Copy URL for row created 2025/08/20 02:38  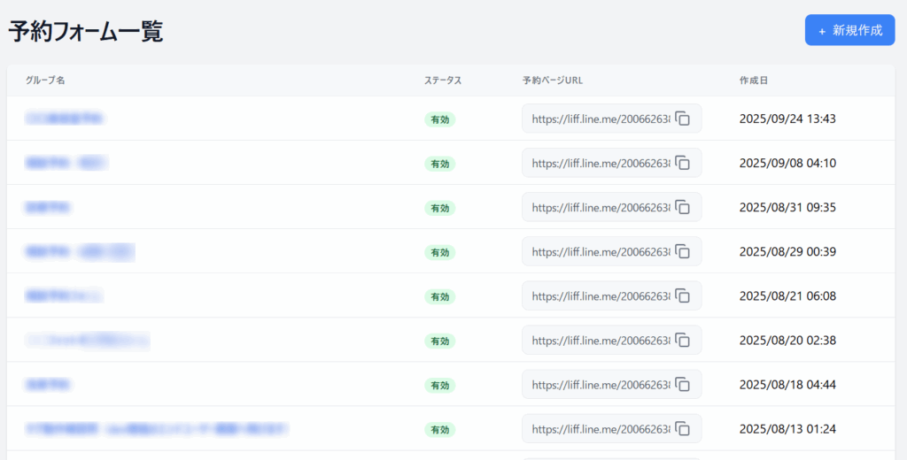pyautogui.click(x=683, y=340)
